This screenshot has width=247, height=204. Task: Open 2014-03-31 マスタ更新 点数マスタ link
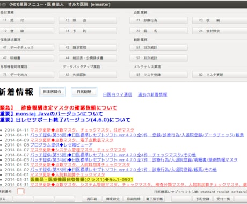tap(139, 185)
